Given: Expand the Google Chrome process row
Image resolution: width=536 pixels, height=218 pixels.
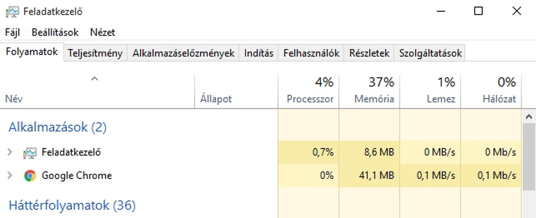Looking at the screenshot, I should pos(10,175).
